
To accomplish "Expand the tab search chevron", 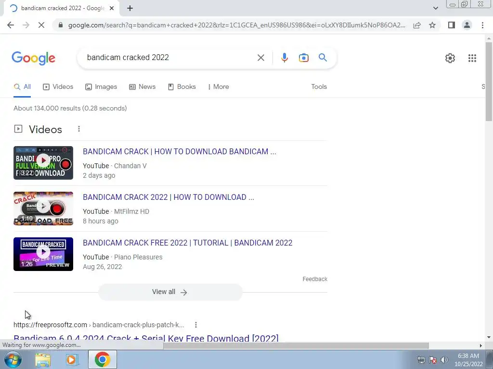I will click(435, 9).
